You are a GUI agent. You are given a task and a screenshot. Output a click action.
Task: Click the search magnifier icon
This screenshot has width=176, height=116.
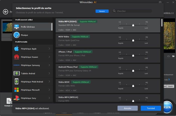tap(114, 11)
